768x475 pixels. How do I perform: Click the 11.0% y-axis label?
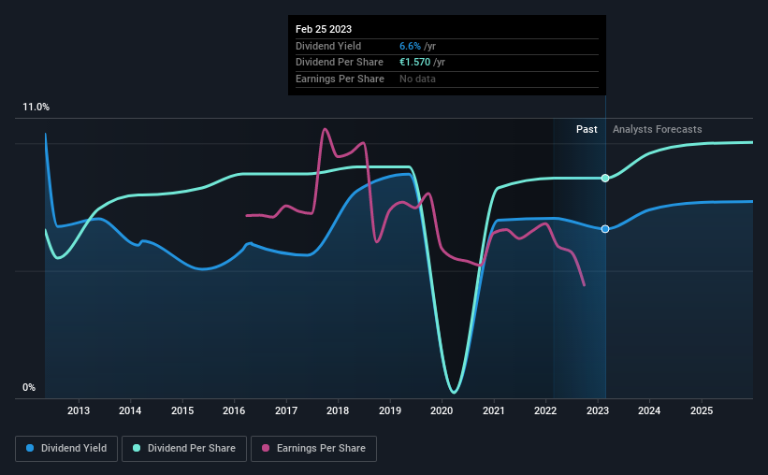pos(36,108)
